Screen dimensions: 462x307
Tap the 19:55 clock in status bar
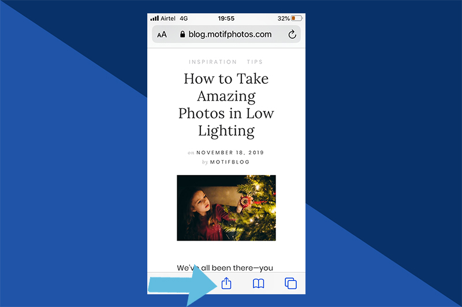(x=226, y=19)
